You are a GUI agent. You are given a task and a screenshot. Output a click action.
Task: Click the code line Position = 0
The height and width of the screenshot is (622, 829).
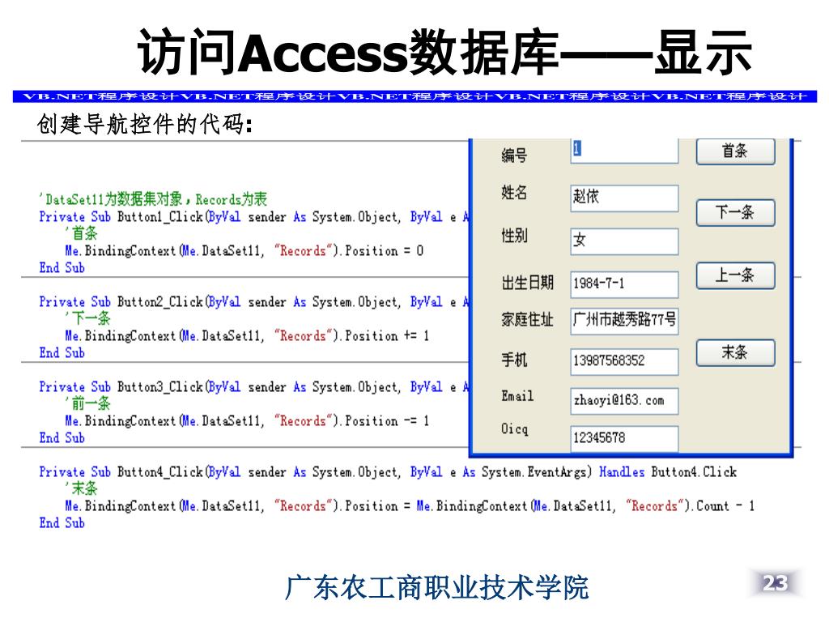(x=244, y=251)
